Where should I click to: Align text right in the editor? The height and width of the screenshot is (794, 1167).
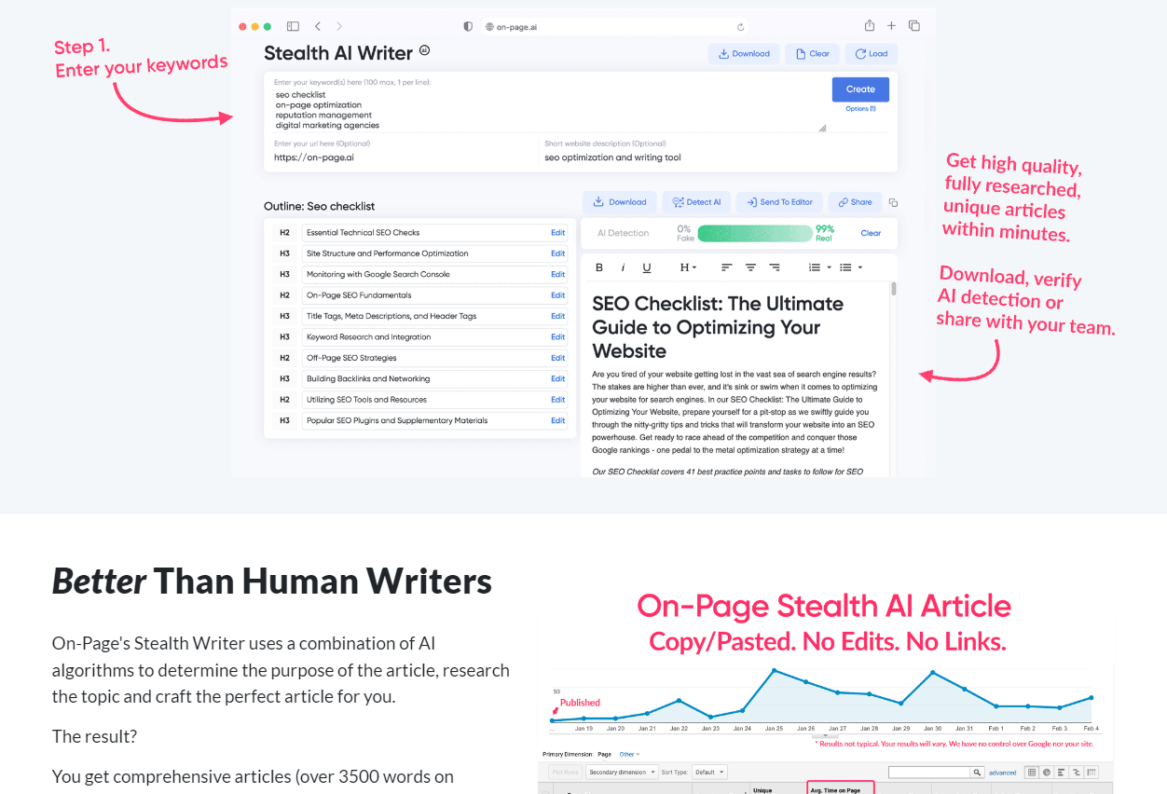pyautogui.click(x=775, y=267)
